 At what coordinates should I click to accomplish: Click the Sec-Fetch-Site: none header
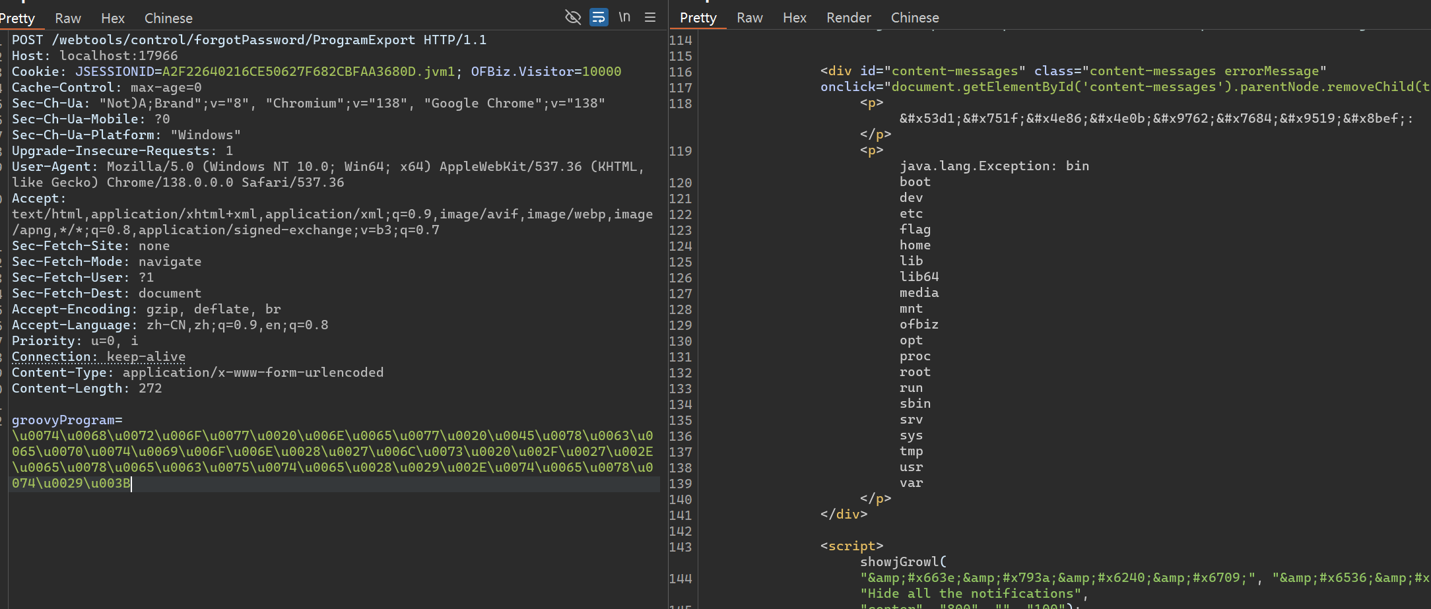(x=90, y=246)
